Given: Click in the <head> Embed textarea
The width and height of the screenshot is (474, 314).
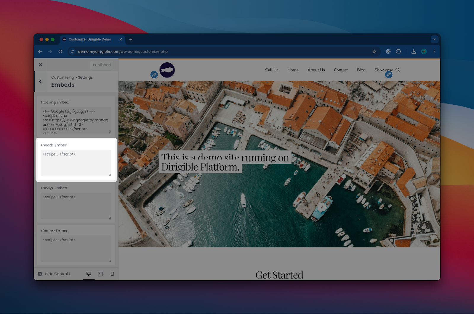Looking at the screenshot, I should [x=76, y=163].
